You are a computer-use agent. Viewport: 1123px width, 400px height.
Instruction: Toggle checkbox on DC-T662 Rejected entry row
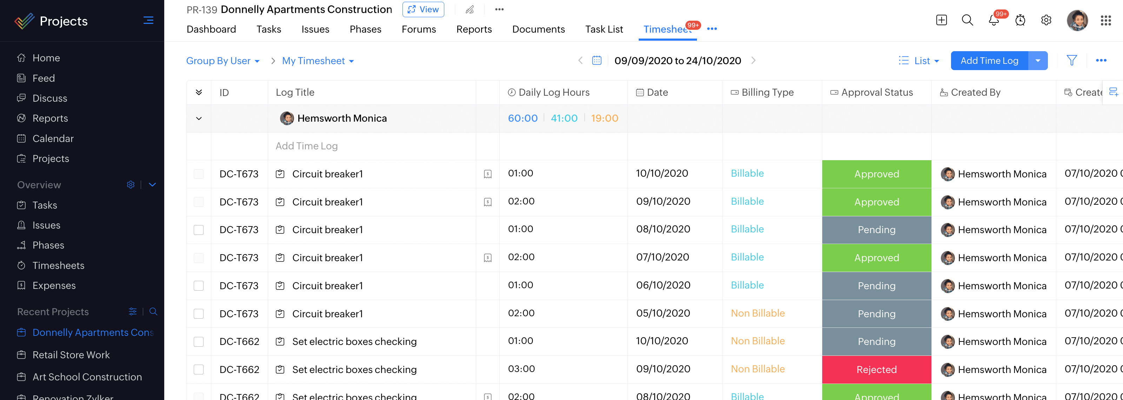pos(198,370)
